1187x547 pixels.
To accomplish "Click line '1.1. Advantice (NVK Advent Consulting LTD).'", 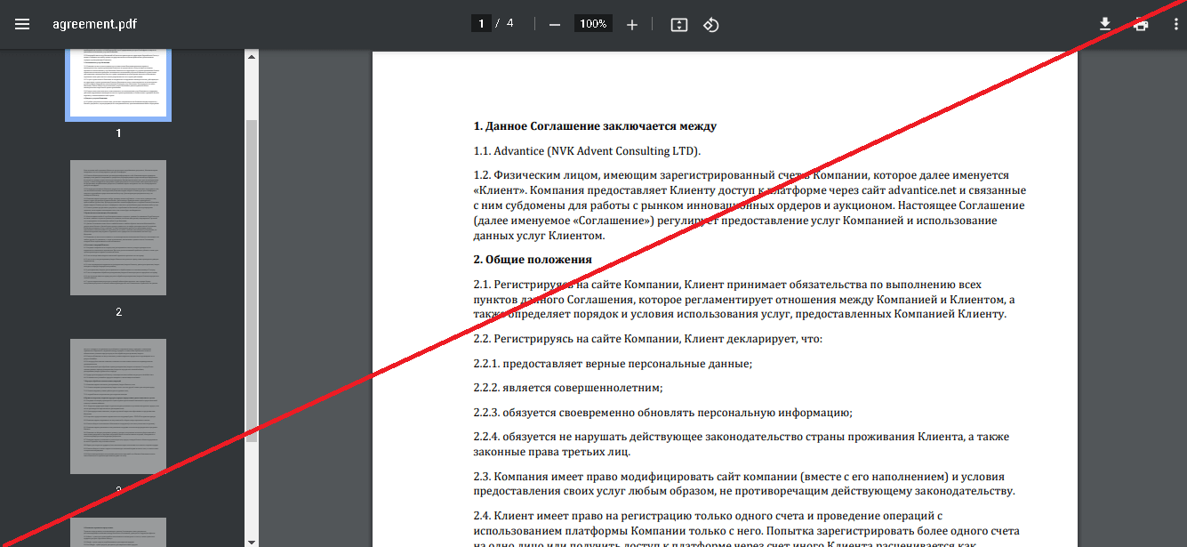I will (587, 151).
